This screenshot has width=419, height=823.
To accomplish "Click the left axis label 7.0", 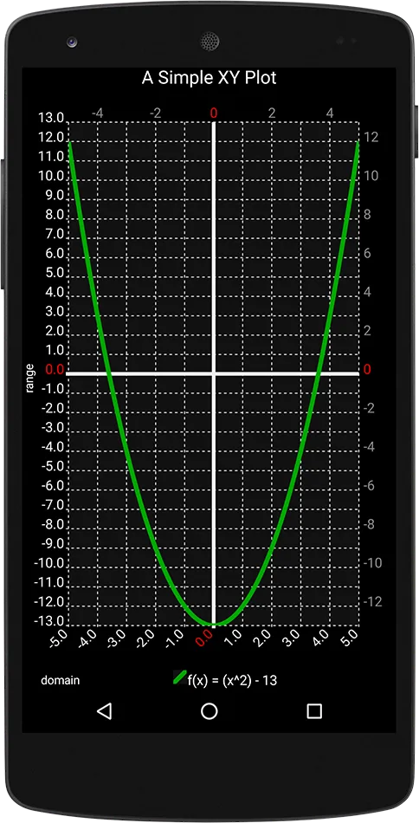I will [x=54, y=234].
